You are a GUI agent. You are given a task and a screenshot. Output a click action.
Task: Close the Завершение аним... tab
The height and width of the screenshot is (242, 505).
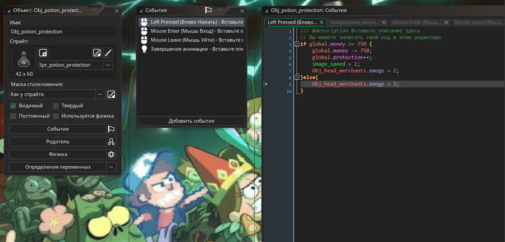[x=384, y=22]
